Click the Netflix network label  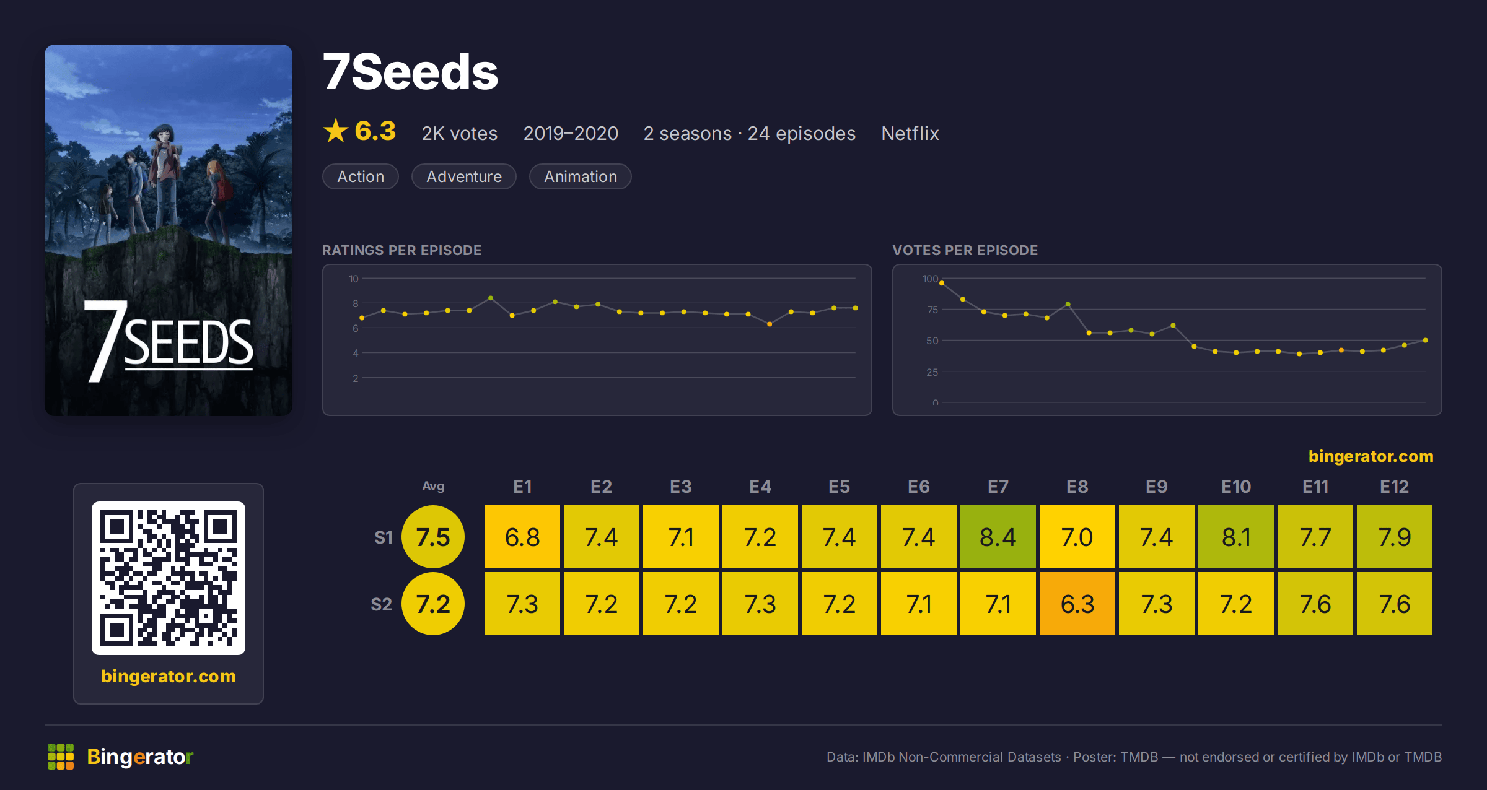click(910, 133)
